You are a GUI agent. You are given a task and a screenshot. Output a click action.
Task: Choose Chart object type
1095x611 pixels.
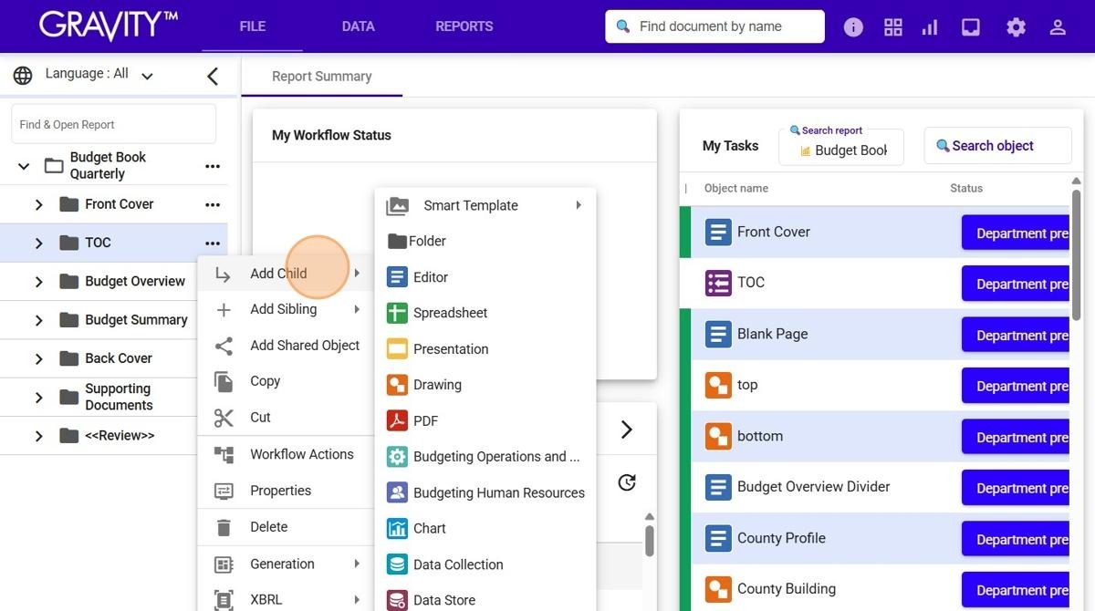coord(485,528)
